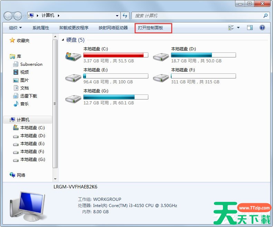Open the local disk (C:) drive icon
The height and width of the screenshot is (227, 273).
point(73,56)
